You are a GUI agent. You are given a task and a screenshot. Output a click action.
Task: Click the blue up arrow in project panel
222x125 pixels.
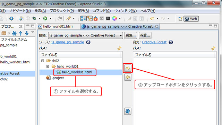pyautogui.click(x=20, y=33)
